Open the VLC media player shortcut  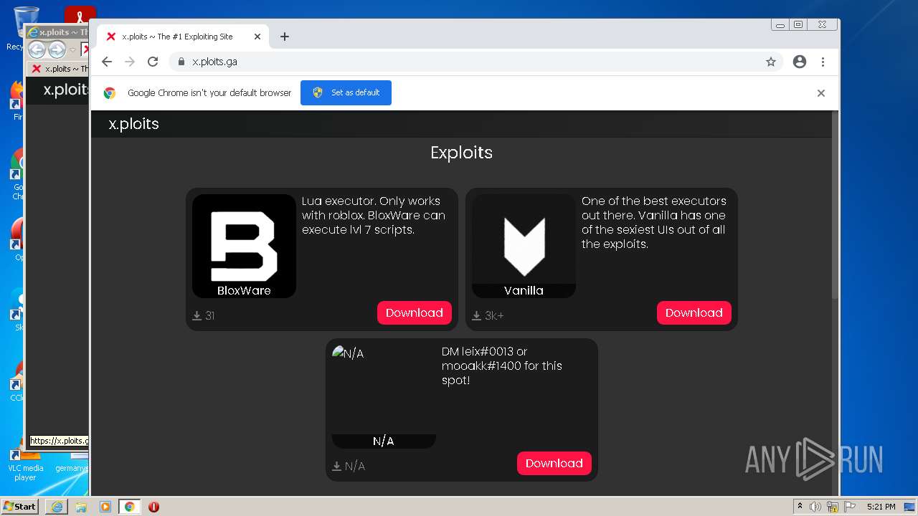25,464
